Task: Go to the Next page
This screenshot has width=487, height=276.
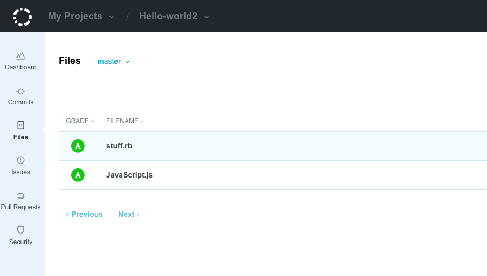Action: 128,214
